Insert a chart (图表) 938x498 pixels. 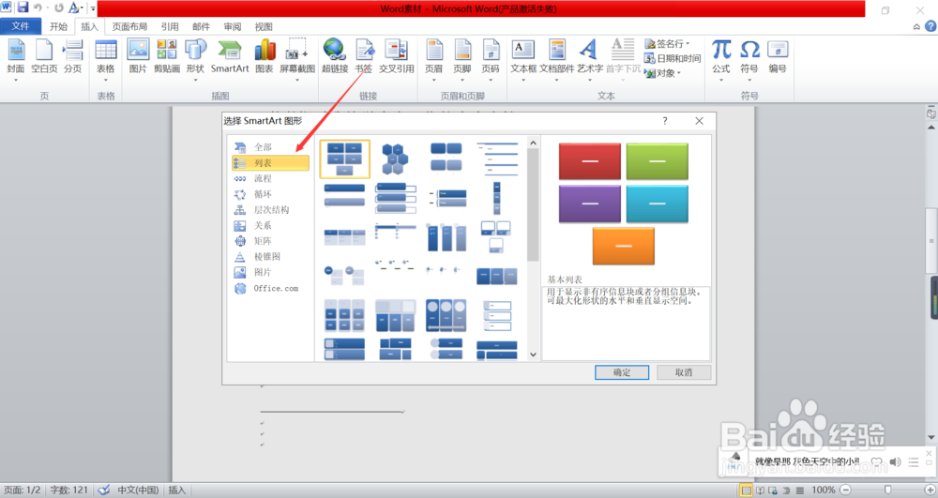tap(265, 57)
